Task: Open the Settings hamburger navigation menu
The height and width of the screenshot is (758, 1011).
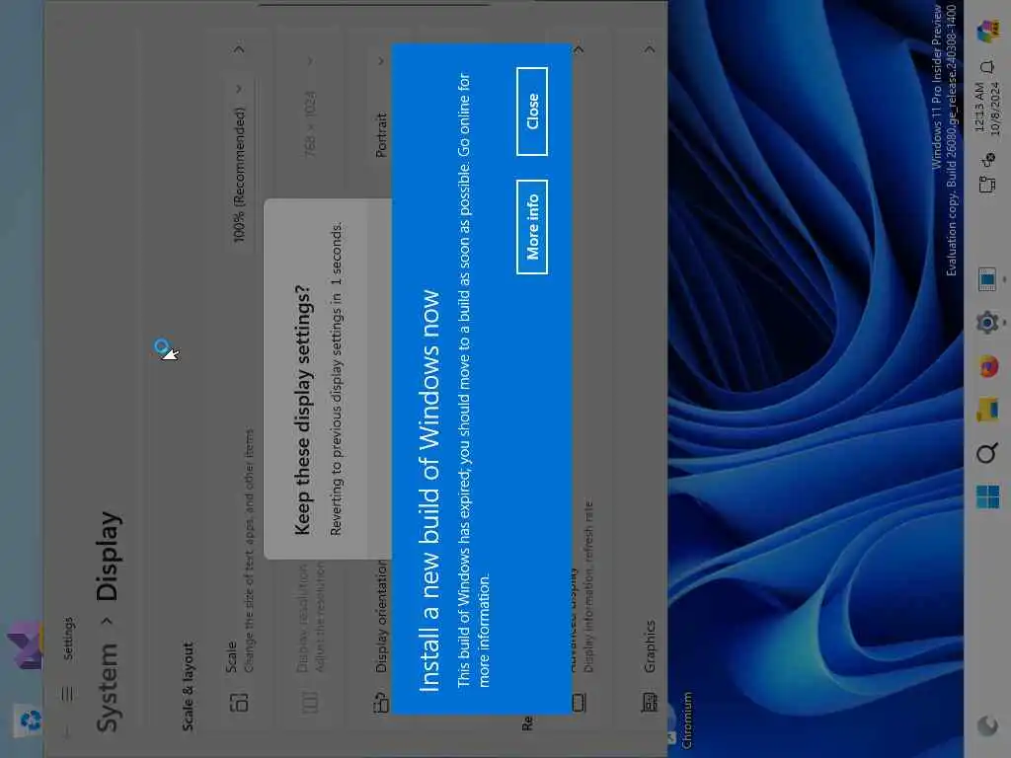Action: point(67,694)
